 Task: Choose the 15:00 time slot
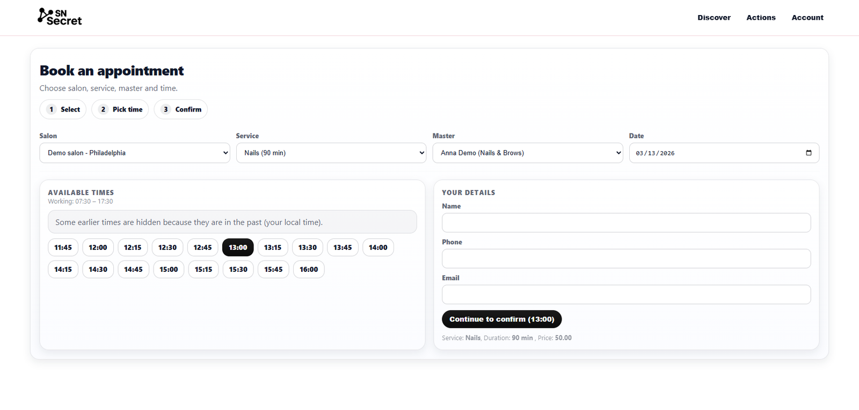[169, 270]
